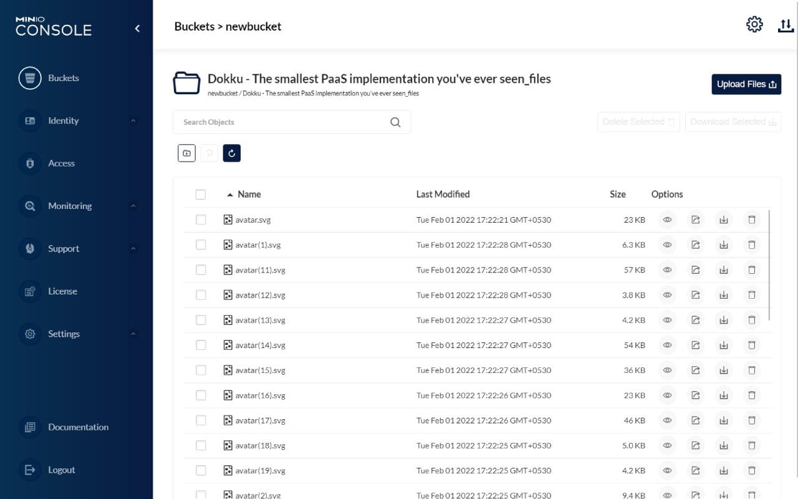Expand the Identity sidebar section
Screen dimensions: 798x499
[64, 120]
